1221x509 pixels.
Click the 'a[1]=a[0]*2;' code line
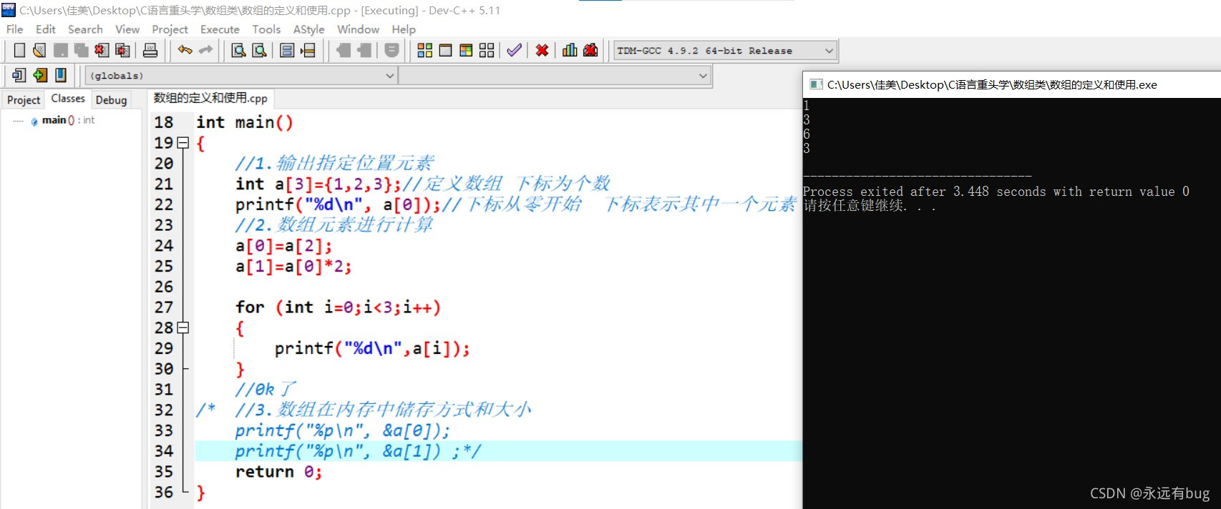tap(293, 267)
